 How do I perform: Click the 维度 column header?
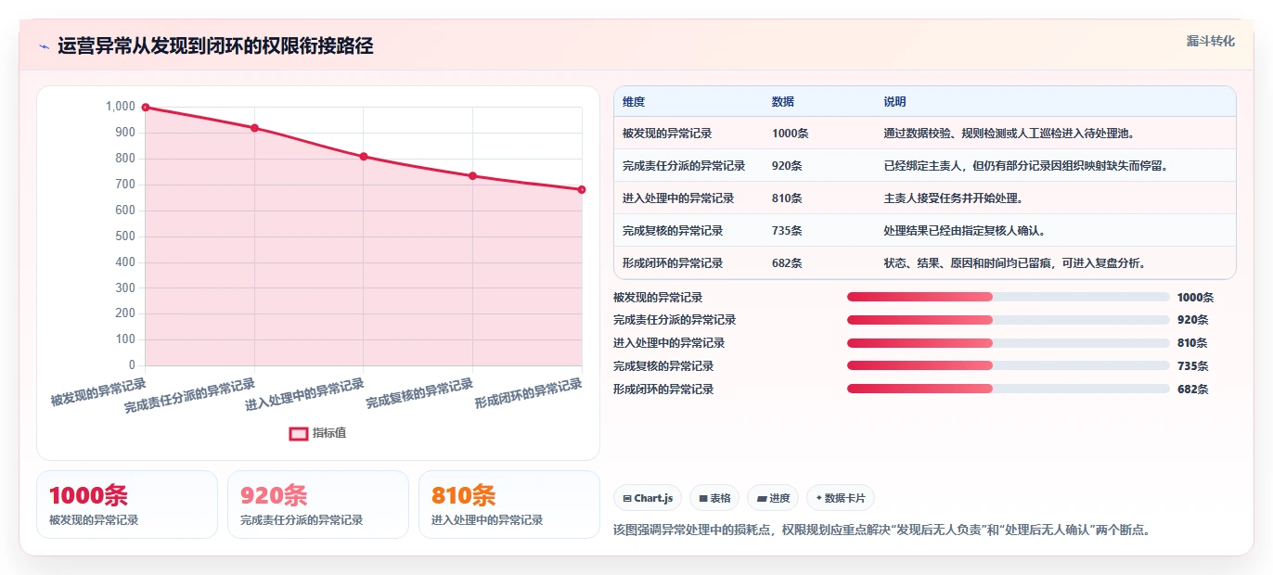click(634, 102)
